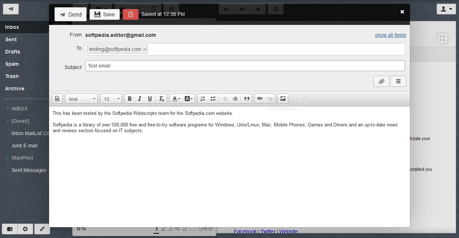Viewport: 459px width, 238px height.
Task: Save the draft message
Action: pyautogui.click(x=105, y=14)
